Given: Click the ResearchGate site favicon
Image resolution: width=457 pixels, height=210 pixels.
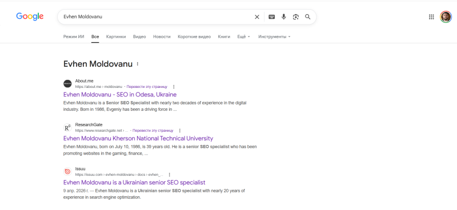Looking at the screenshot, I should [67, 128].
